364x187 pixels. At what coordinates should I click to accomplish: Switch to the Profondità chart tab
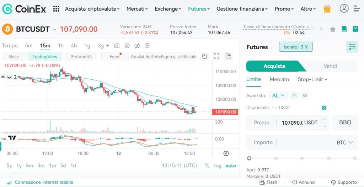pyautogui.click(x=81, y=57)
